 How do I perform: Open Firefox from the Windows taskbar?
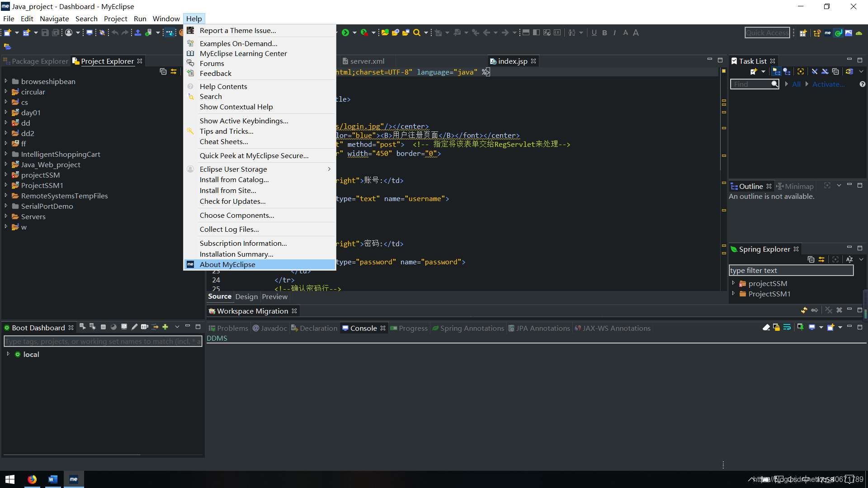[32, 479]
